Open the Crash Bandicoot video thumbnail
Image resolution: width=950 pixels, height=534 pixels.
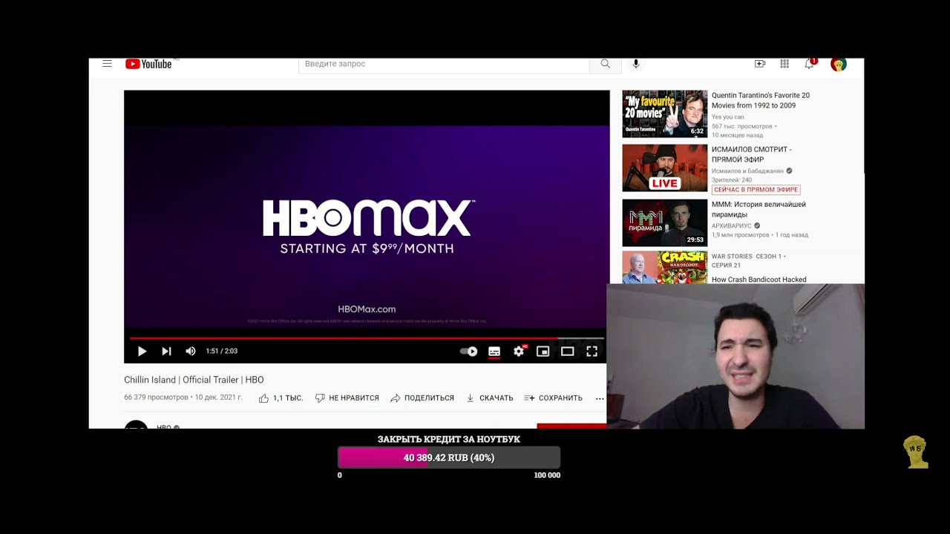pos(665,268)
